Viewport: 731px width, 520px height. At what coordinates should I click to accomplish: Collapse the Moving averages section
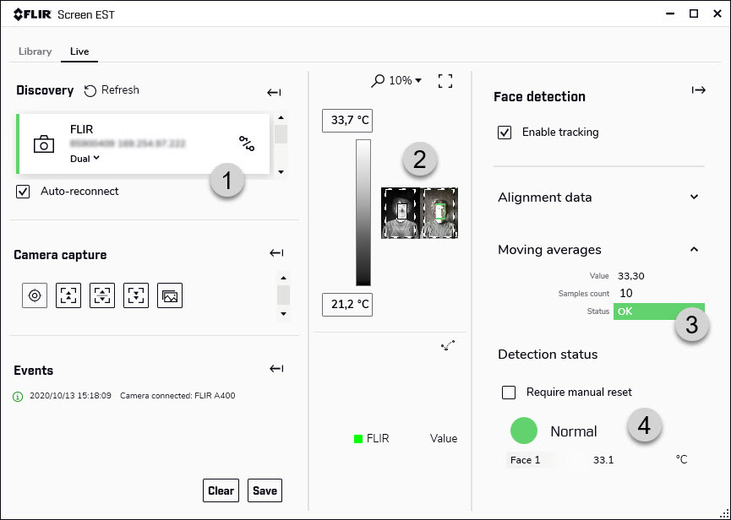tap(695, 250)
